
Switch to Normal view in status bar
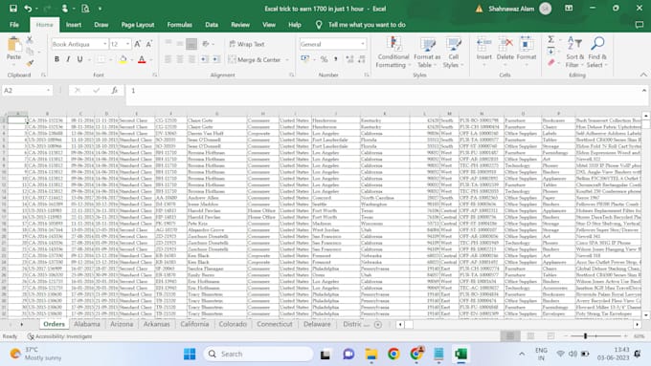[x=510, y=336]
